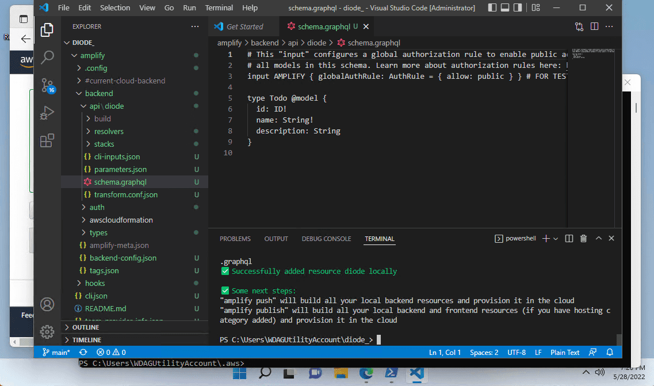The image size is (654, 386).
Task: Open the Manage gear icon
Action: 47,332
